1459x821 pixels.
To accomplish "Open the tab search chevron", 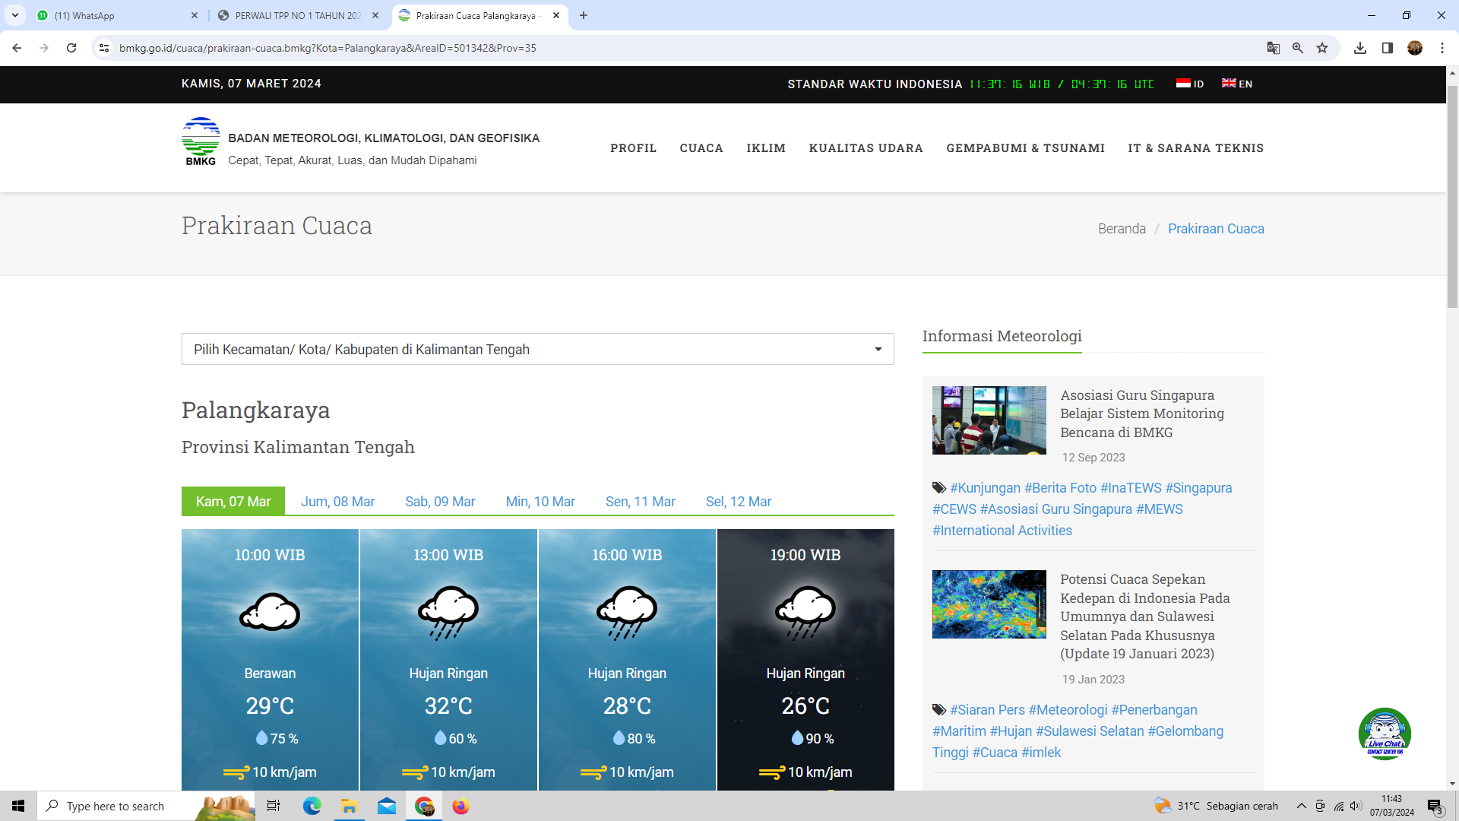I will (x=15, y=15).
